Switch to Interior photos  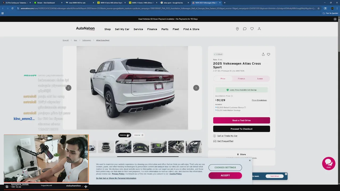pyautogui.click(x=139, y=135)
